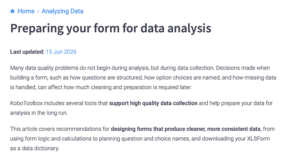Click the breadcrumb chevron separator after Home
Image resolution: width=289 pixels, height=158 pixels.
pyautogui.click(x=38, y=11)
